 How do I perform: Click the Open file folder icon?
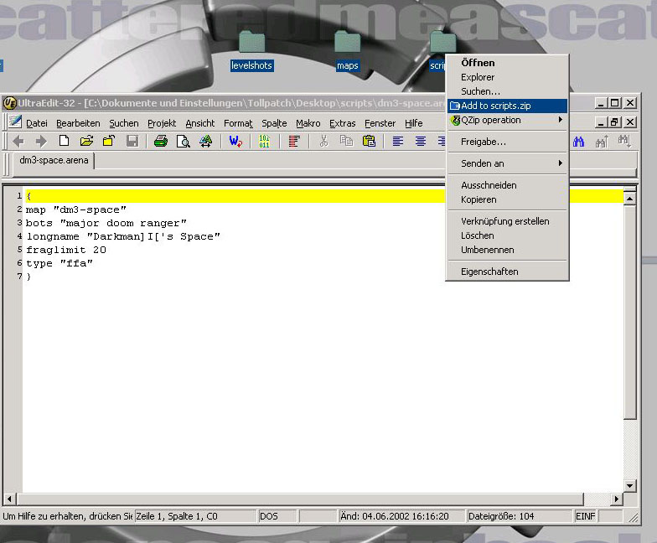tap(86, 141)
